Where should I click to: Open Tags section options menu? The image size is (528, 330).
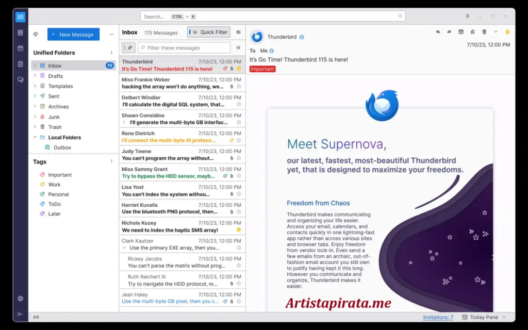(x=111, y=161)
